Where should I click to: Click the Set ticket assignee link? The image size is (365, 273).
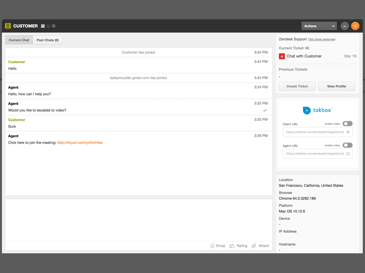322,39
